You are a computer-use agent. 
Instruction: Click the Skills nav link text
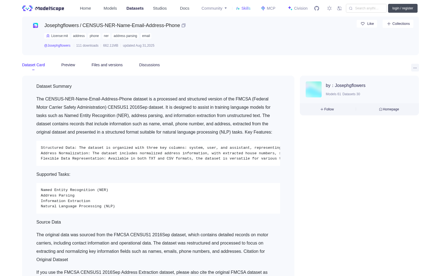[x=246, y=8]
